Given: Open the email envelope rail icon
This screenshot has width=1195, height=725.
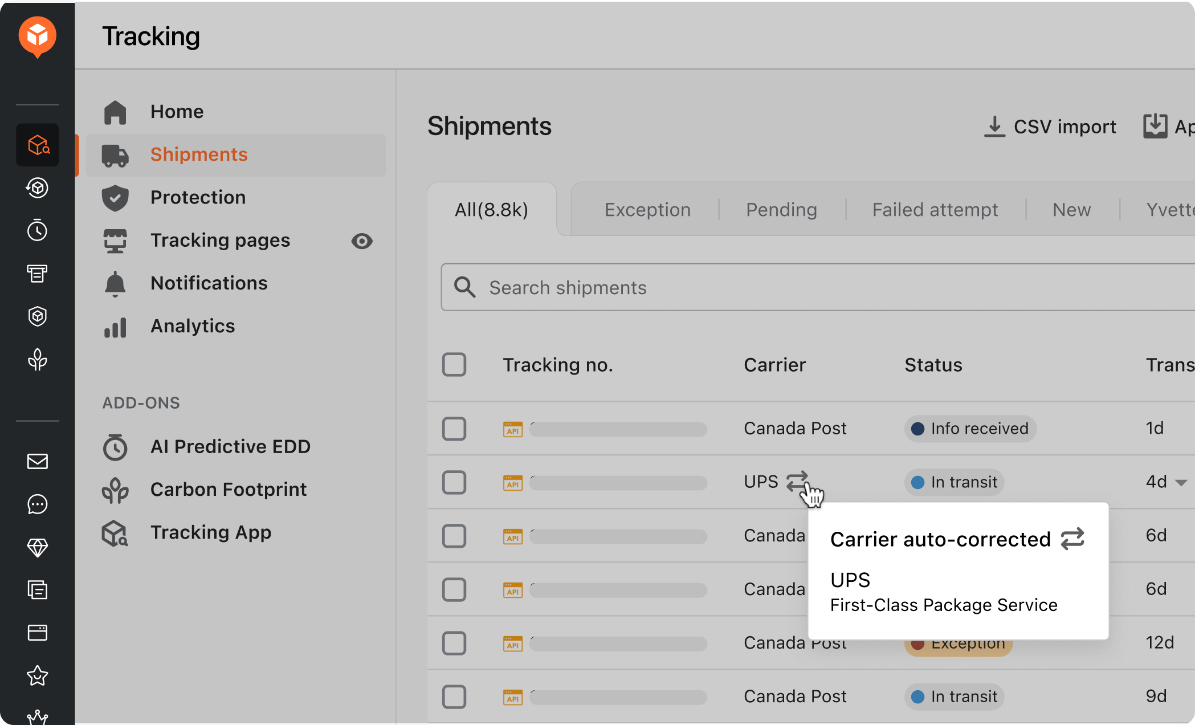Looking at the screenshot, I should [x=38, y=461].
